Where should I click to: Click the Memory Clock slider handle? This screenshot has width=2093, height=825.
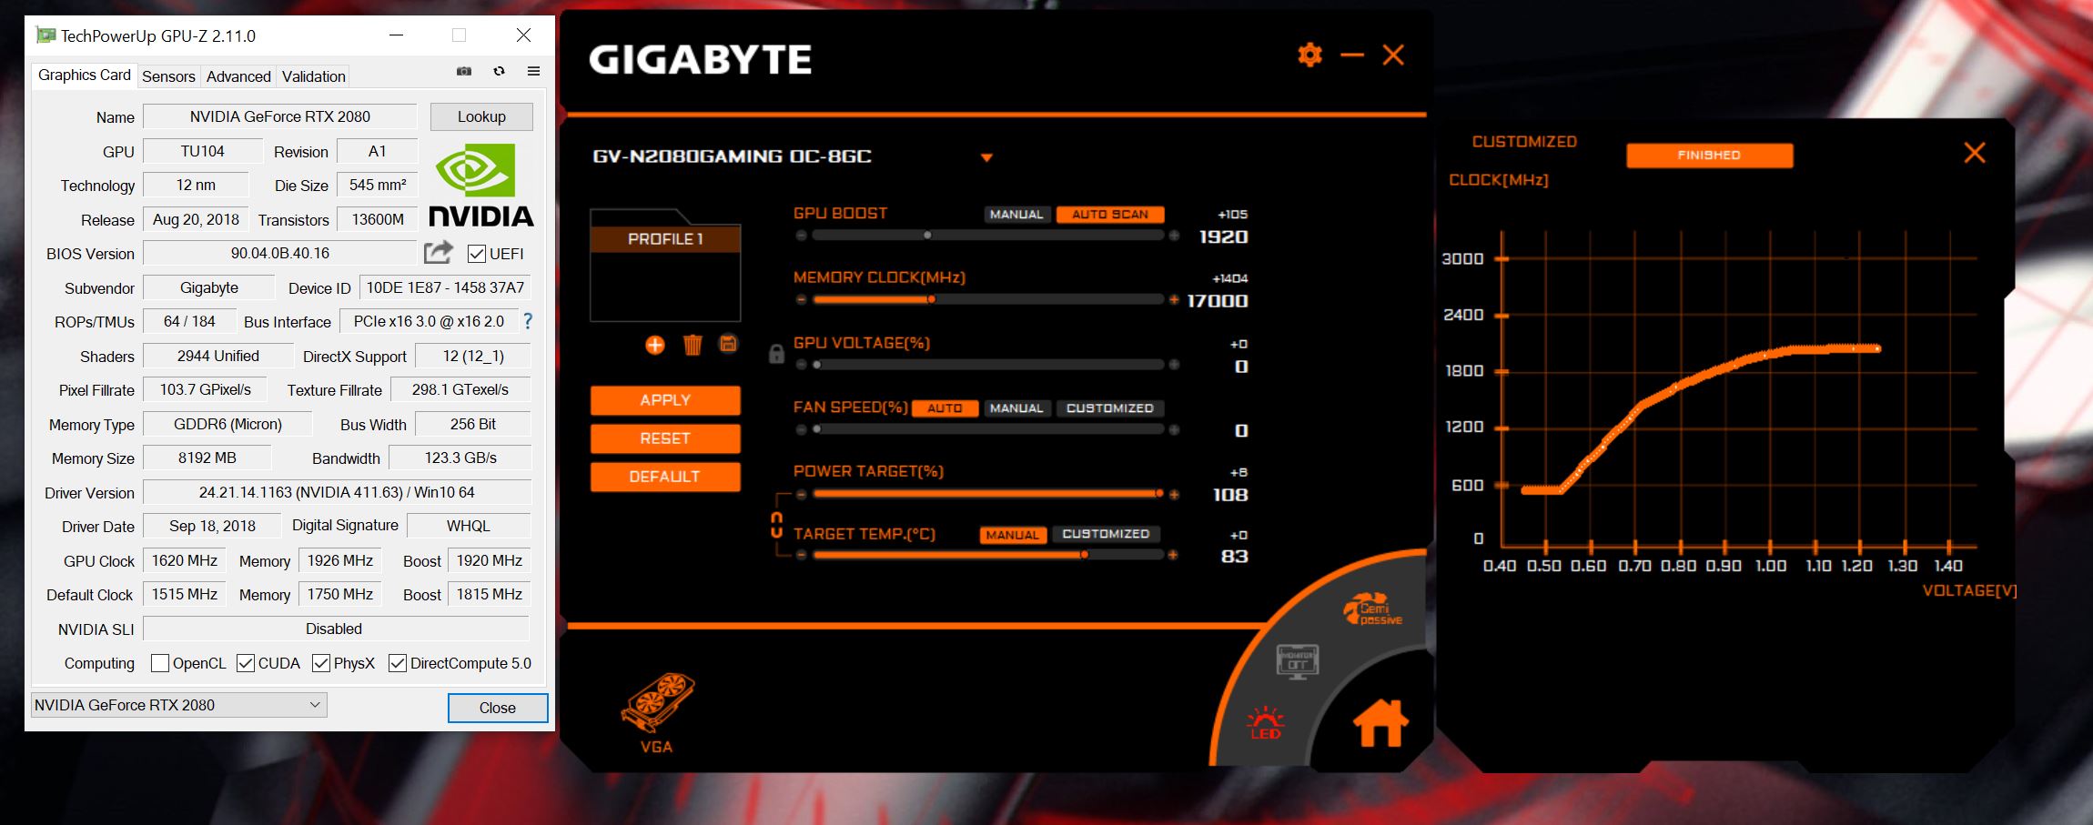pos(931,299)
